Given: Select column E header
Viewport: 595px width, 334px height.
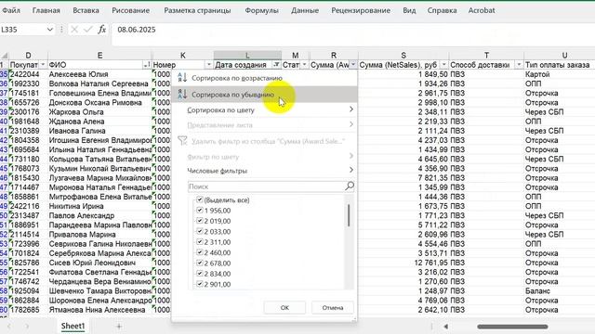Looking at the screenshot, I should [x=99, y=56].
